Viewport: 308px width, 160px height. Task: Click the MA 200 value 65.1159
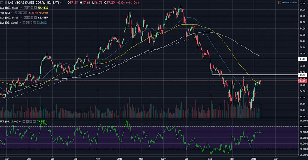(x=43, y=18)
